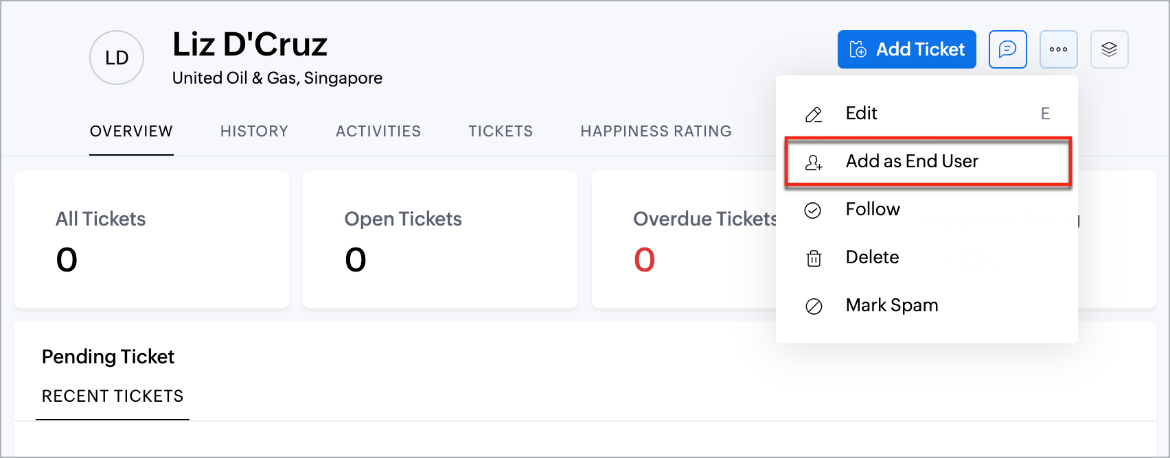Image resolution: width=1170 pixels, height=458 pixels.
Task: Click the Follow checkmark icon
Action: click(x=813, y=210)
